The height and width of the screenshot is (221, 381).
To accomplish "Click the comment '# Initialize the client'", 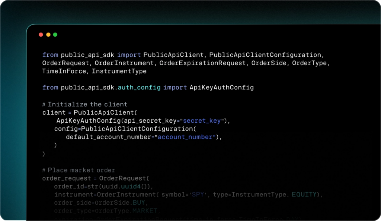I will pos(85,104).
